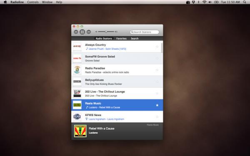
Task: Open the Search tab
Action: pos(135,39)
